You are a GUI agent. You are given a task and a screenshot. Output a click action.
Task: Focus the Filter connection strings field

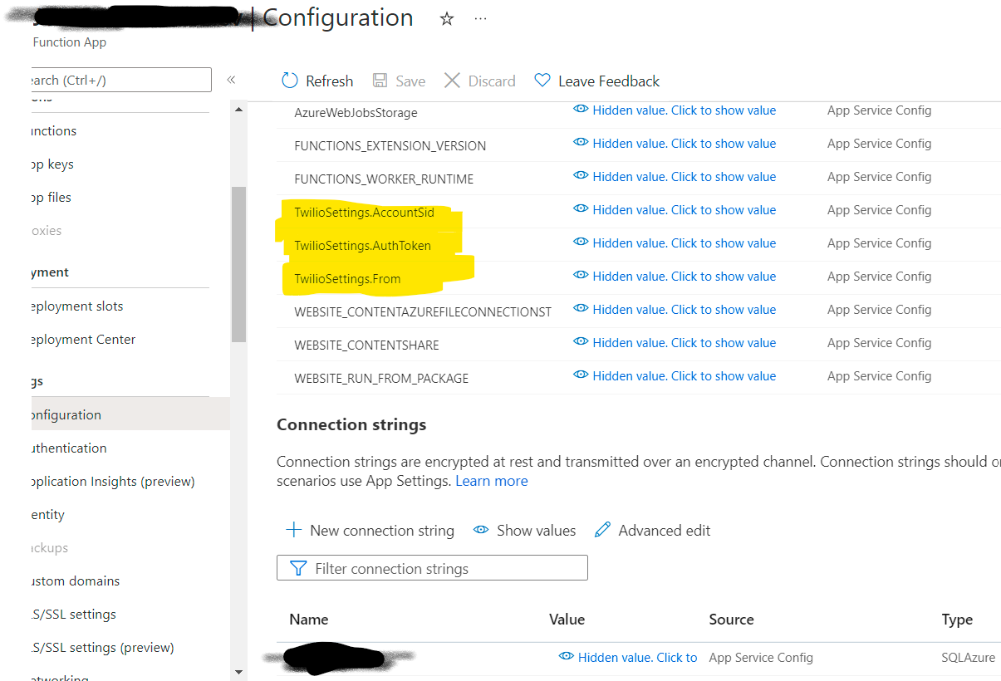point(432,568)
